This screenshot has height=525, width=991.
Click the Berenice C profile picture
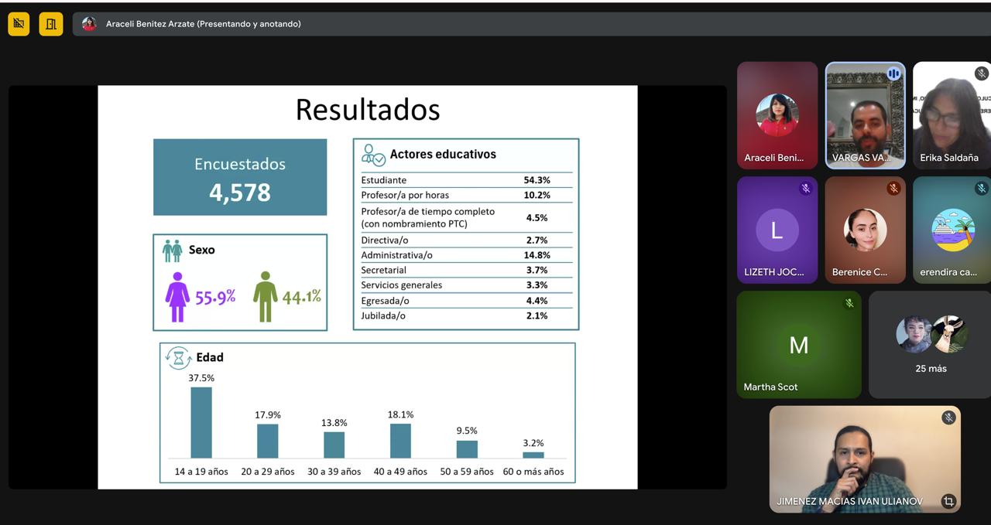tap(865, 230)
